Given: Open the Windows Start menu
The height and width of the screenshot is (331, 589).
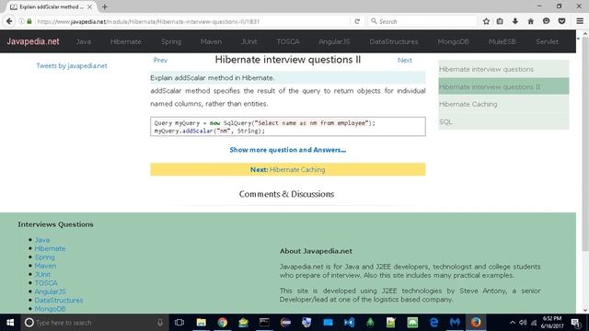Looking at the screenshot, I should (10, 323).
